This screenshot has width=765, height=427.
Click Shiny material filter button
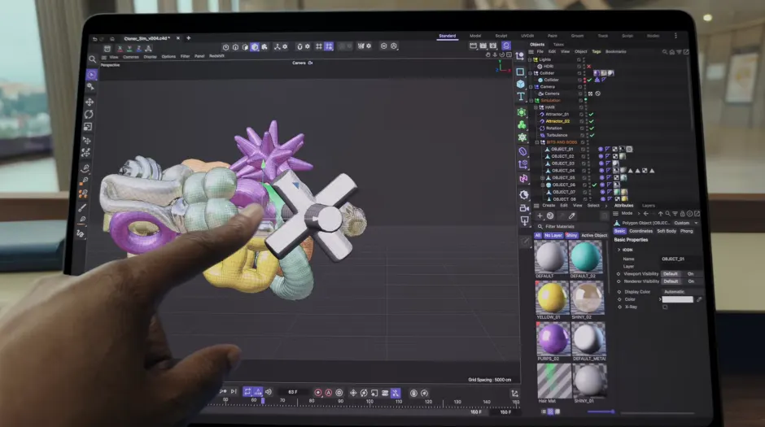(x=571, y=235)
